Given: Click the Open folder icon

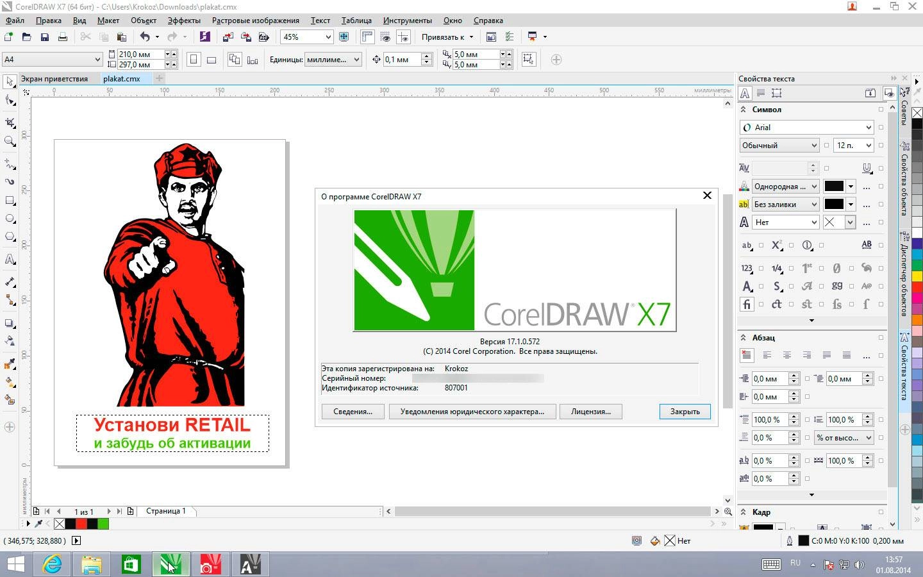Looking at the screenshot, I should (x=26, y=37).
